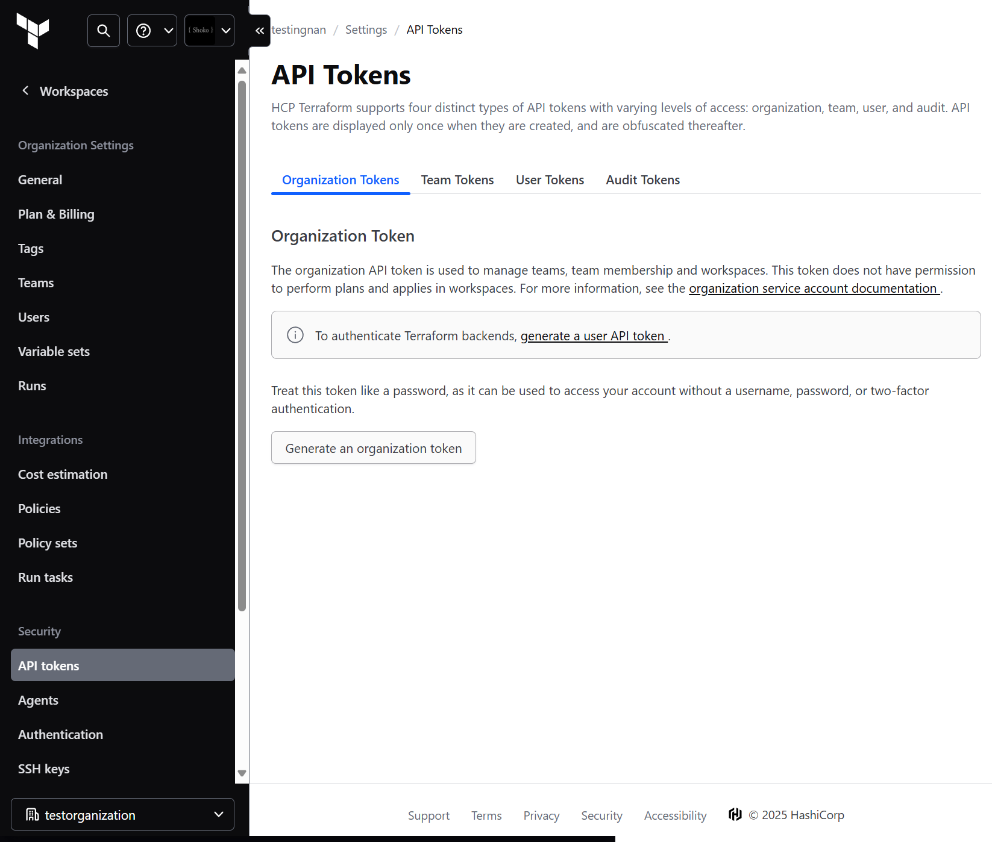This screenshot has height=842, width=992.
Task: Open Security footer link
Action: (x=601, y=815)
